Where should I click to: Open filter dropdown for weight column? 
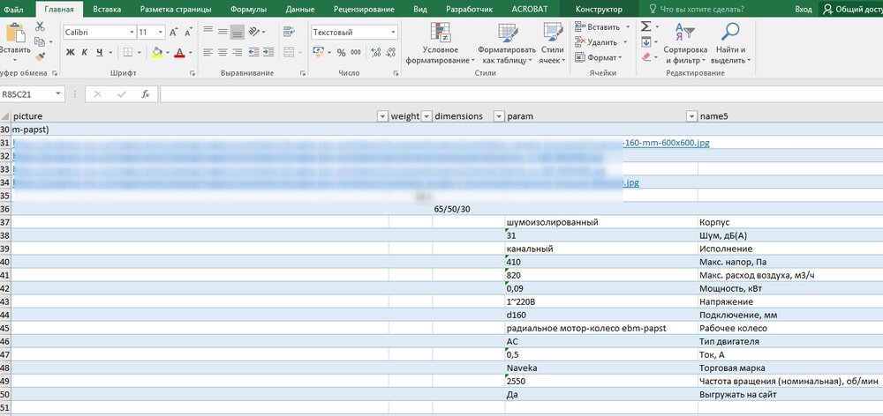point(426,116)
